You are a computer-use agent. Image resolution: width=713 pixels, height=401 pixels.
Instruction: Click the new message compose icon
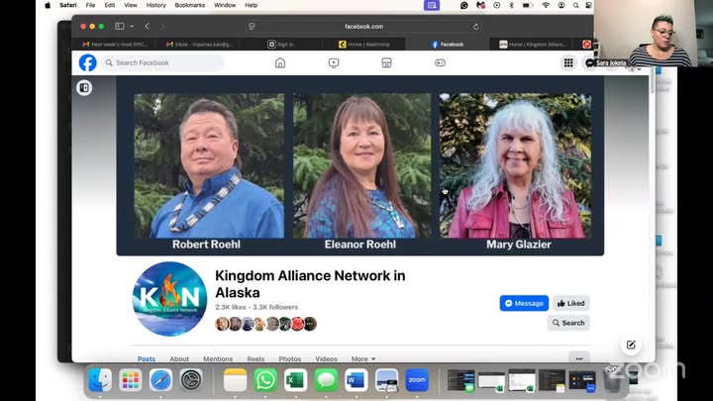[631, 345]
